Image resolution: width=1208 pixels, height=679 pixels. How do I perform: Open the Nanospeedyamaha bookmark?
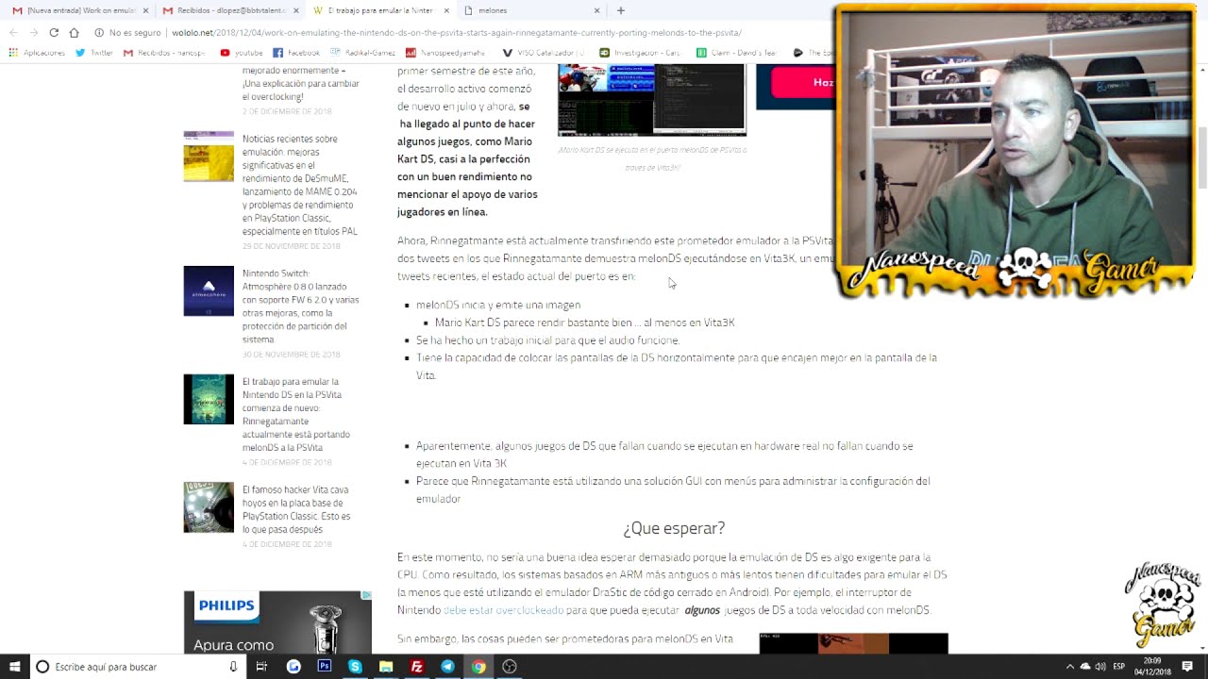(445, 53)
